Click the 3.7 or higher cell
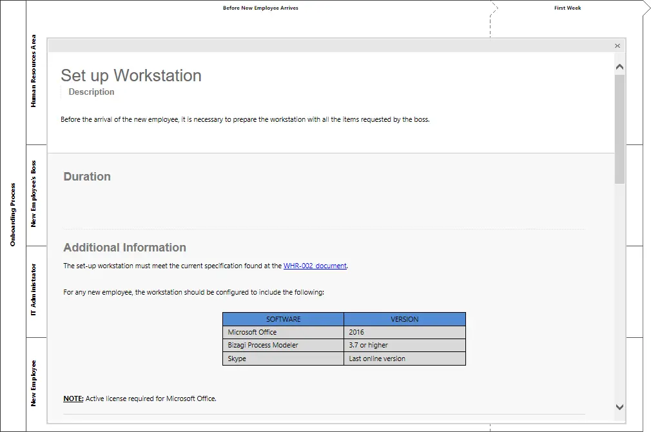Image resolution: width=651 pixels, height=432 pixels. [405, 345]
